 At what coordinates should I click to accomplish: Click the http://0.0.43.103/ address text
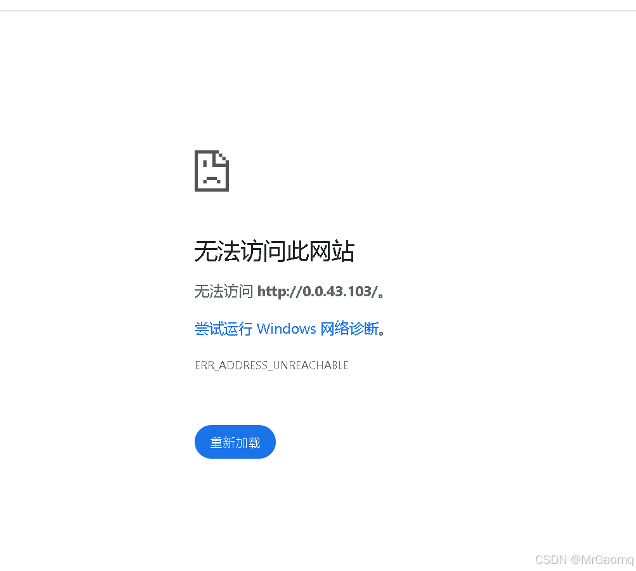tap(318, 291)
